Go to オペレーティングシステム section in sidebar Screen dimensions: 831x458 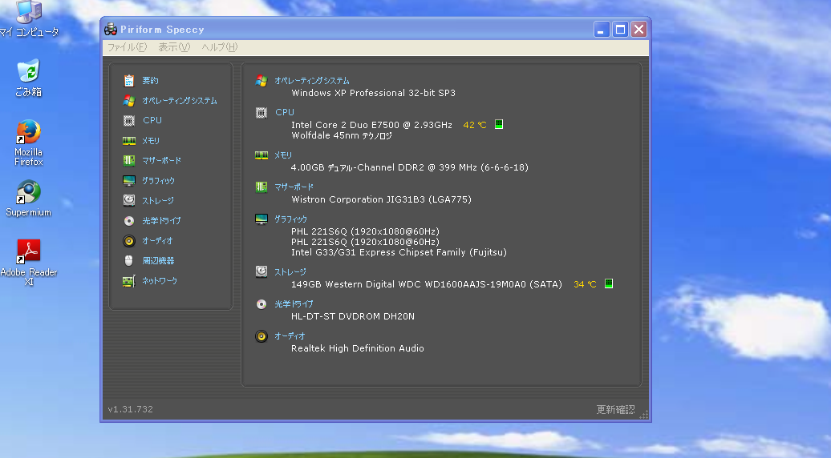(x=180, y=100)
